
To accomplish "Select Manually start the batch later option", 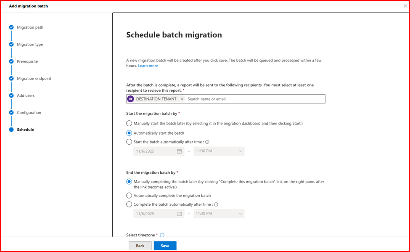I will point(129,123).
